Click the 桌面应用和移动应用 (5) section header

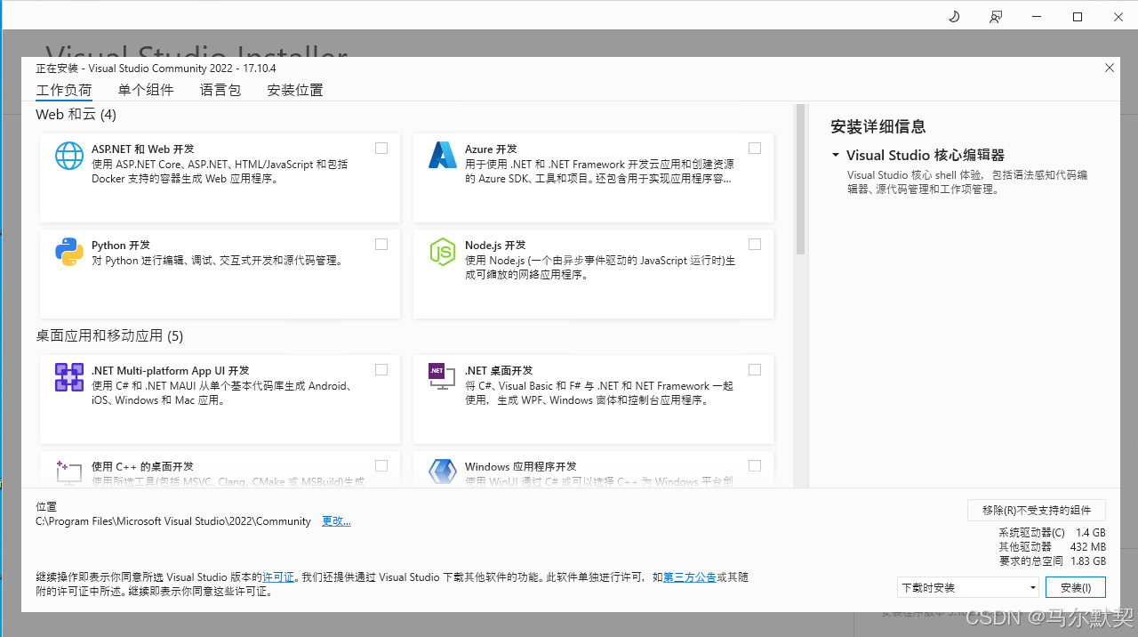click(x=109, y=336)
